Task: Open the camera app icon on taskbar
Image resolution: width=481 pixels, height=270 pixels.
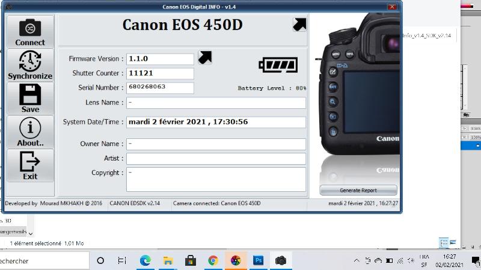Action: [x=281, y=261]
